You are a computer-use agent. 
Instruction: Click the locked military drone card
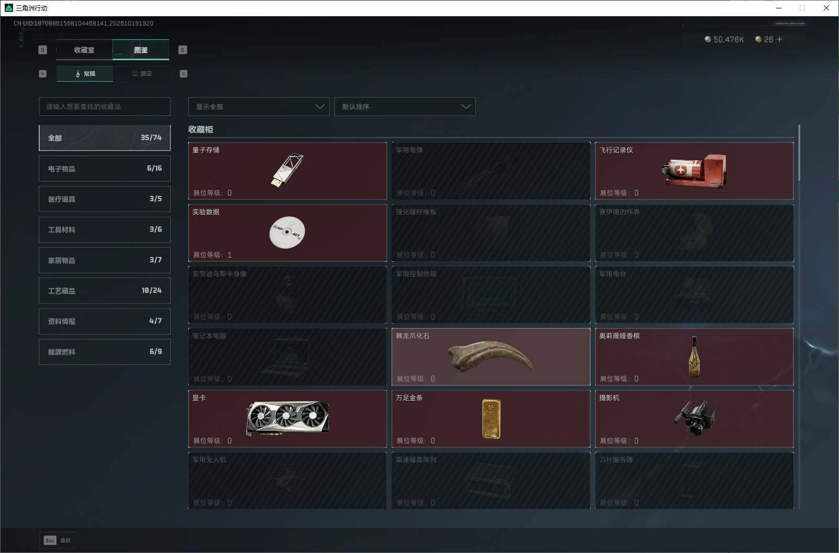point(288,480)
